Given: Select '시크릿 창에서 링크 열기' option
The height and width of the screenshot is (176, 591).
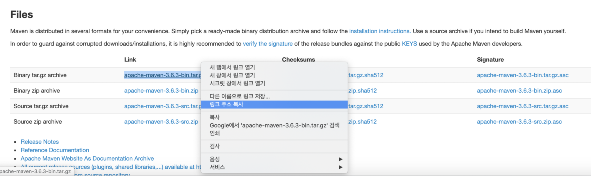Looking at the screenshot, I should click(x=274, y=83).
